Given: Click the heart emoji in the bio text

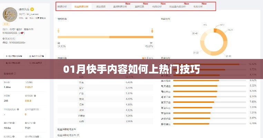Looking at the screenshot, I should (22, 33).
